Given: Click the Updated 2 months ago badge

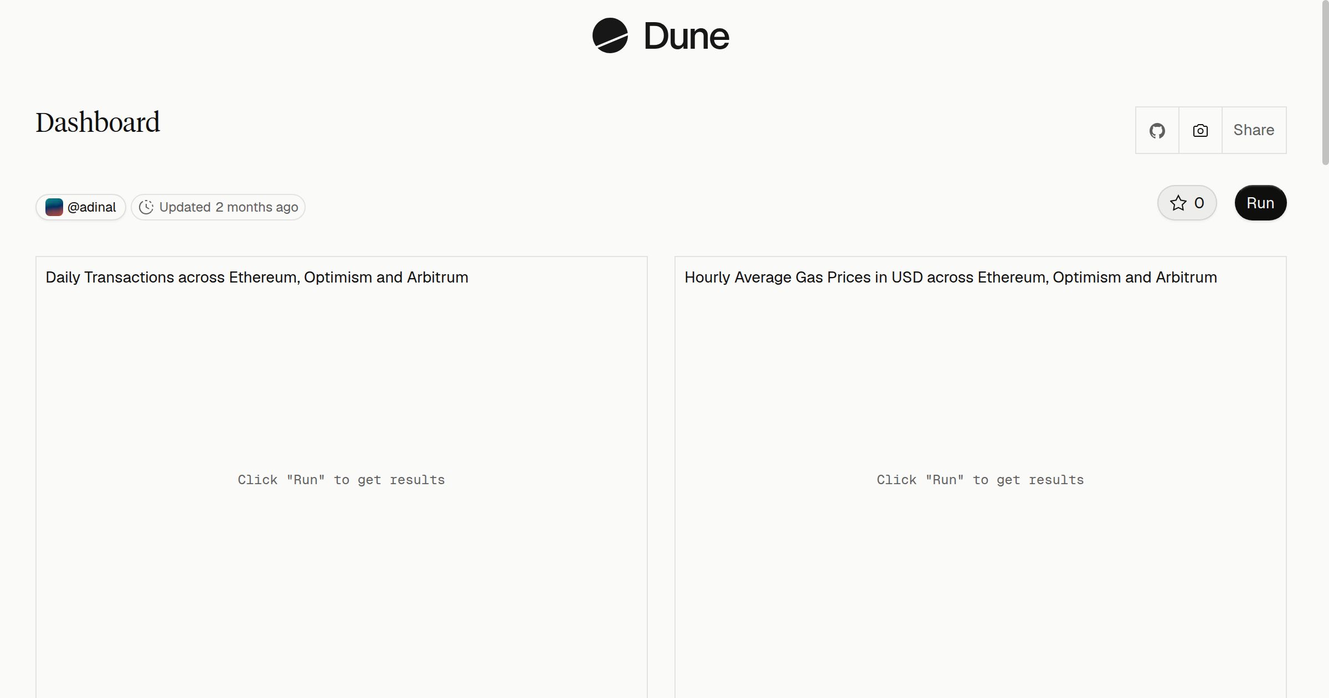Looking at the screenshot, I should click(218, 207).
